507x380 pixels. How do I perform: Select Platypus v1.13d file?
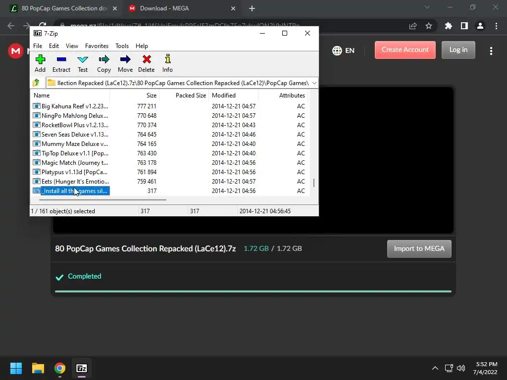74,172
